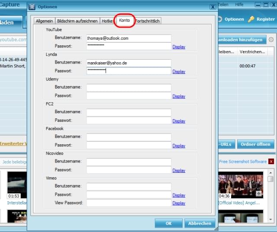Click Display link for Vimeo View Password
The image size is (277, 232).
point(179,203)
